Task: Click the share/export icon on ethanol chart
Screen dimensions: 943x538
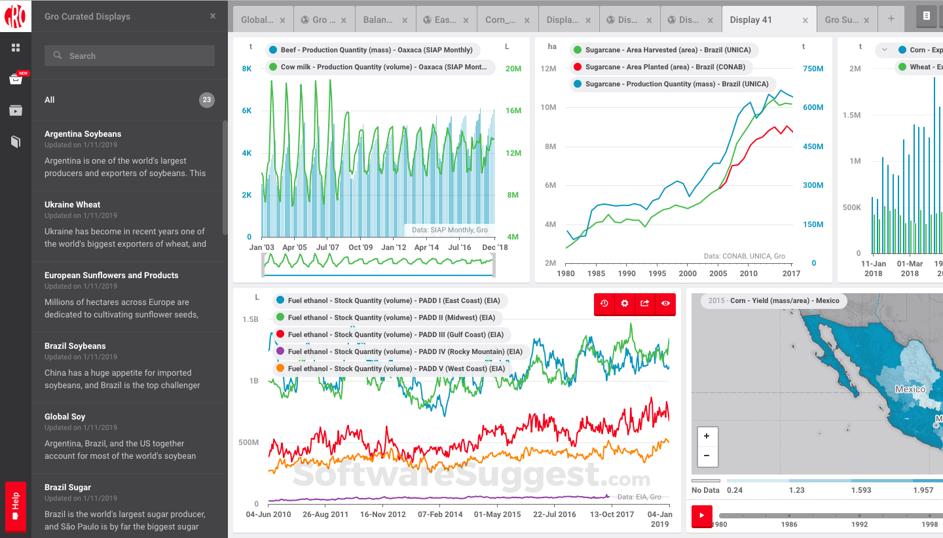Action: pos(644,304)
